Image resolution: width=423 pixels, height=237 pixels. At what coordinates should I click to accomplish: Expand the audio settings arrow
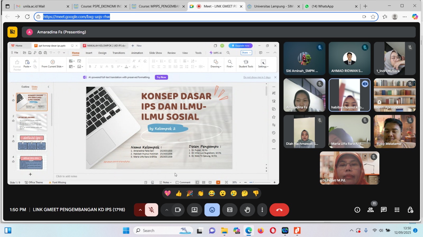tap(140, 210)
